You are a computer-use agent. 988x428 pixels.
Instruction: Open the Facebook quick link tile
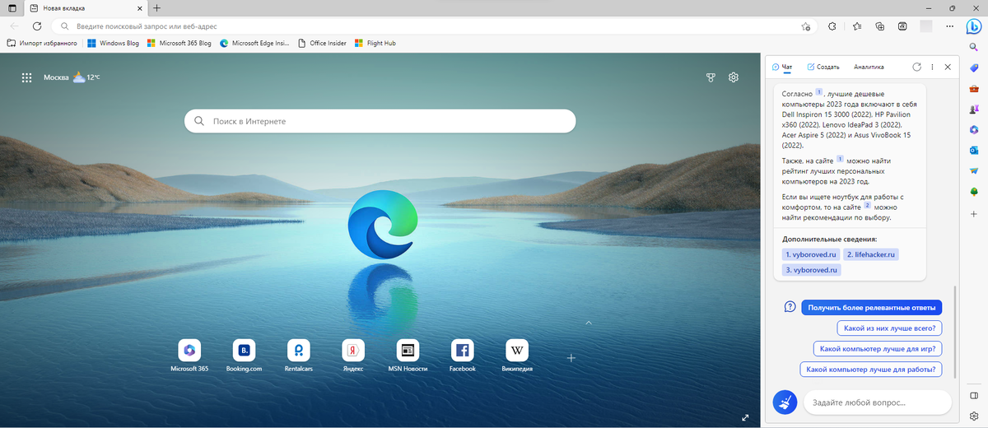[462, 356]
